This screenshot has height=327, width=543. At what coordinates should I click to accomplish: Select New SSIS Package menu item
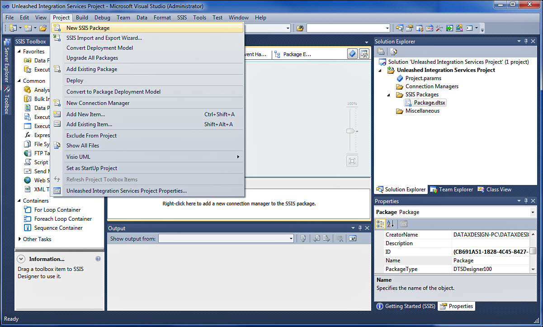tap(88, 28)
